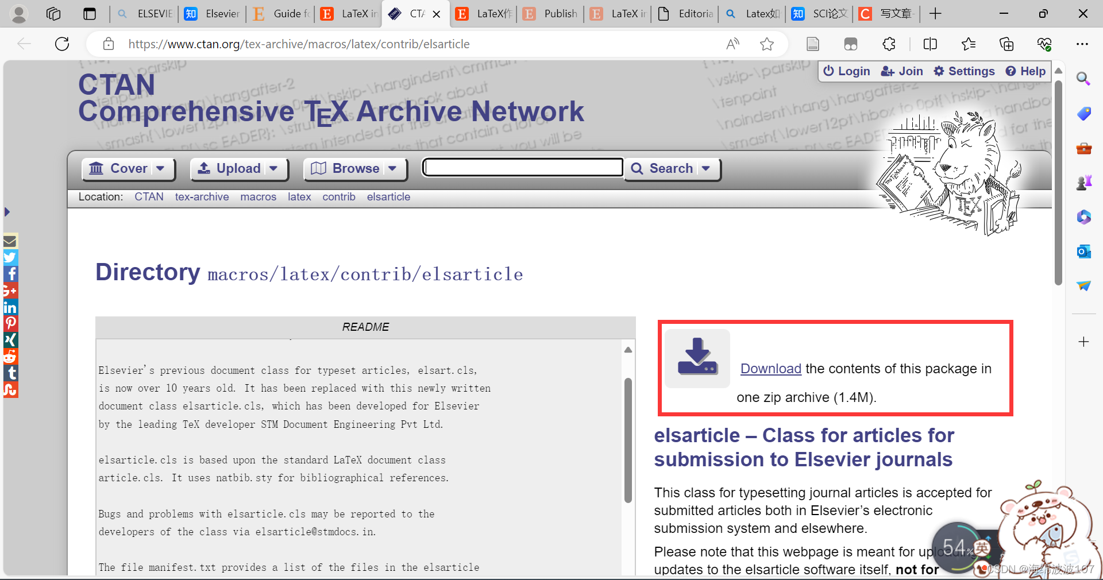Go to tex-archive breadcrumb link
The image size is (1103, 580).
tap(202, 197)
